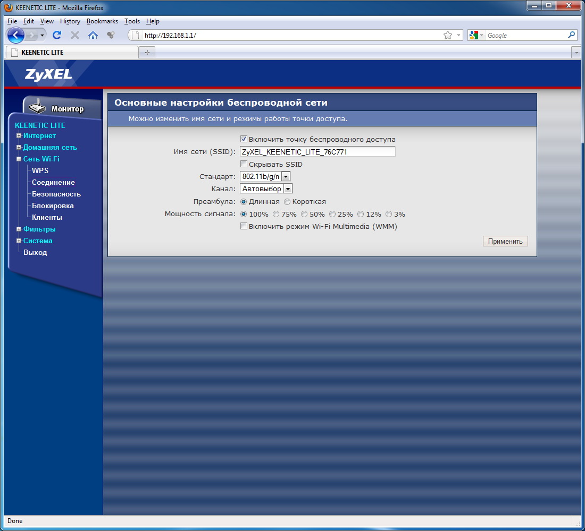Image resolution: width=585 pixels, height=531 pixels.
Task: Open the Безопасность settings link
Action: 56,194
